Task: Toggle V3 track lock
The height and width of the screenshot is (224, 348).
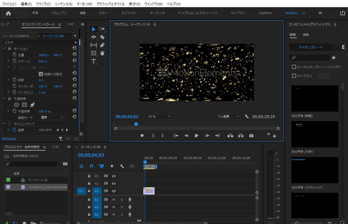Action: 89,176
